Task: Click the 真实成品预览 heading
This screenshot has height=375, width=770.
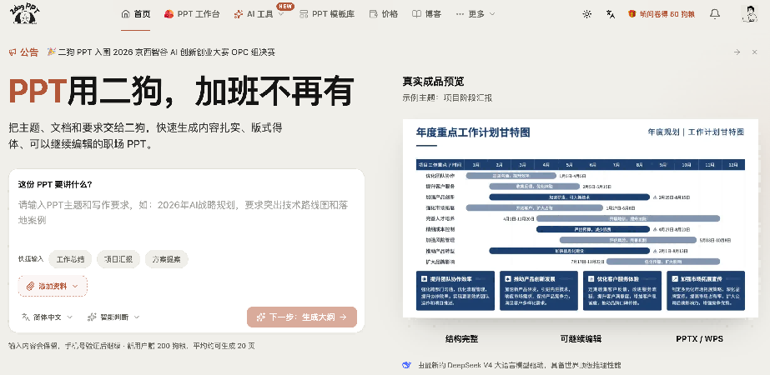Action: [434, 82]
